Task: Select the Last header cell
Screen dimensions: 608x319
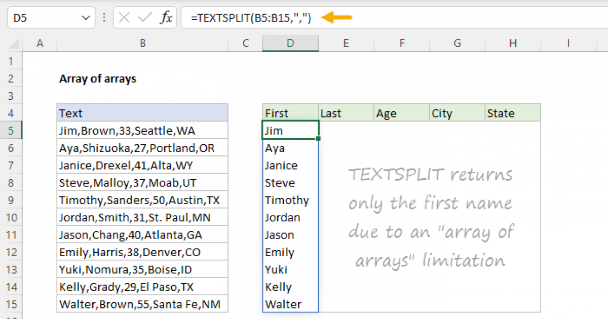Action: (346, 113)
